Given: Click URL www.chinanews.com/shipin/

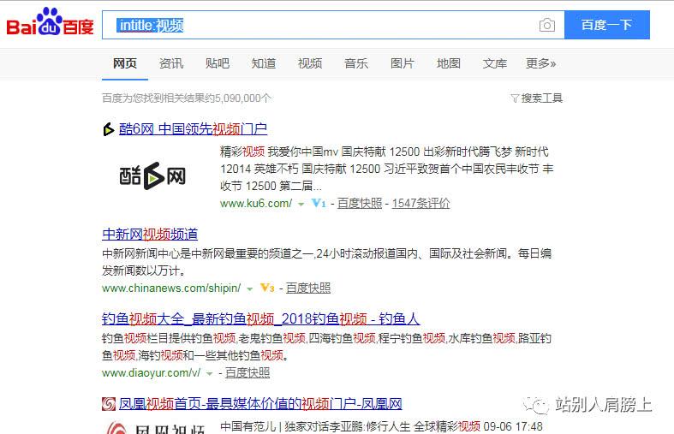Looking at the screenshot, I should 171,288.
